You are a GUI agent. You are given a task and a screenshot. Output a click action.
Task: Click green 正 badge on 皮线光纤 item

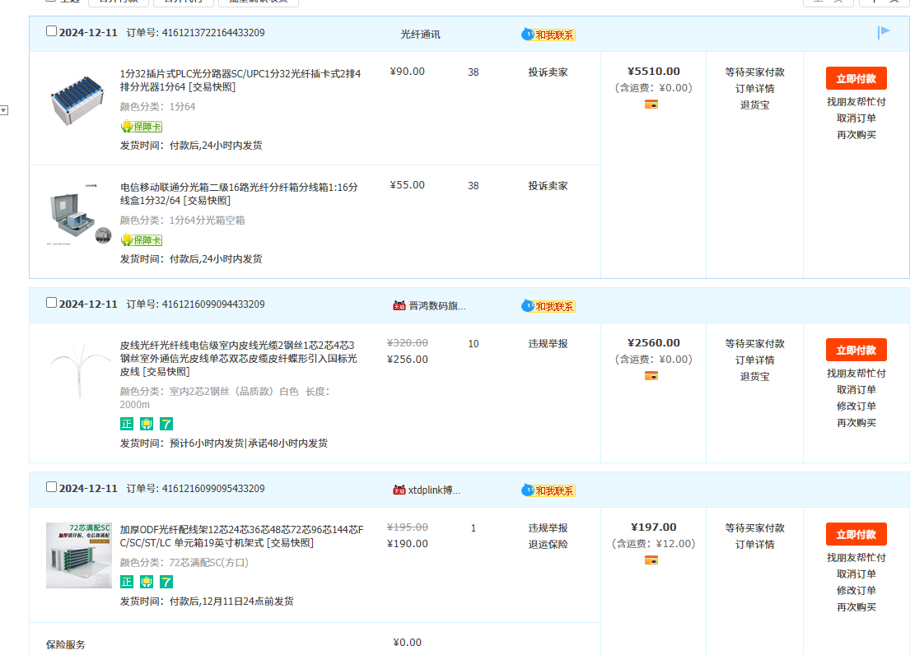pyautogui.click(x=127, y=424)
